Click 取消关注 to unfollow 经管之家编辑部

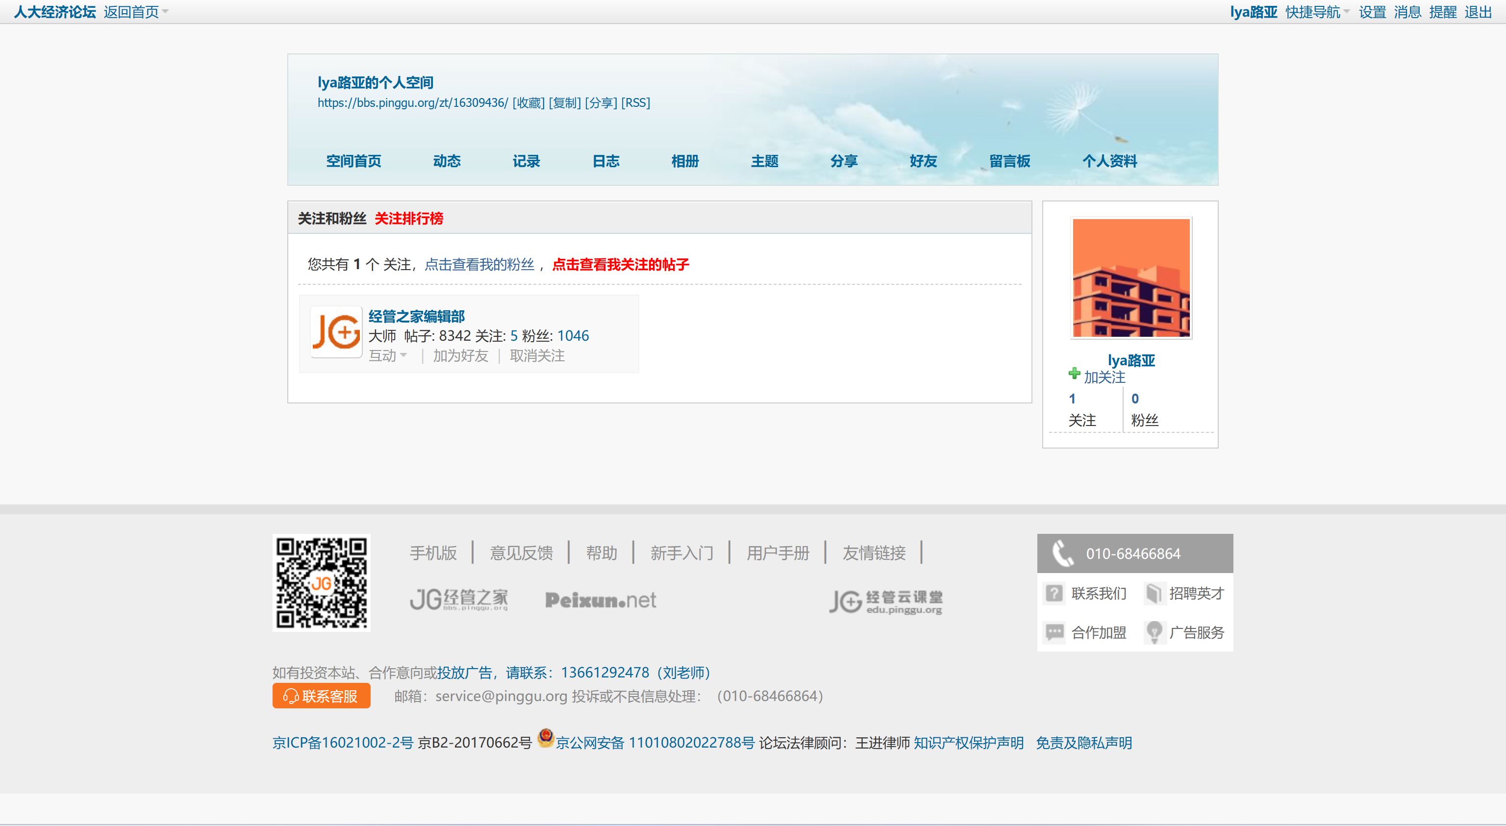tap(537, 355)
